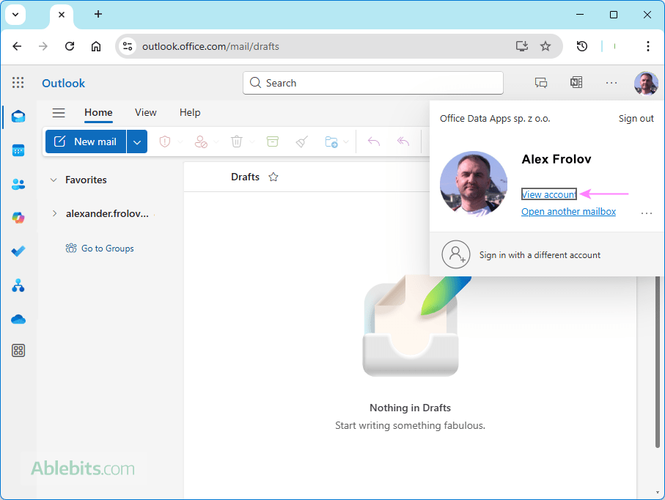Open People in the left app rail
665x500 pixels.
coord(18,184)
